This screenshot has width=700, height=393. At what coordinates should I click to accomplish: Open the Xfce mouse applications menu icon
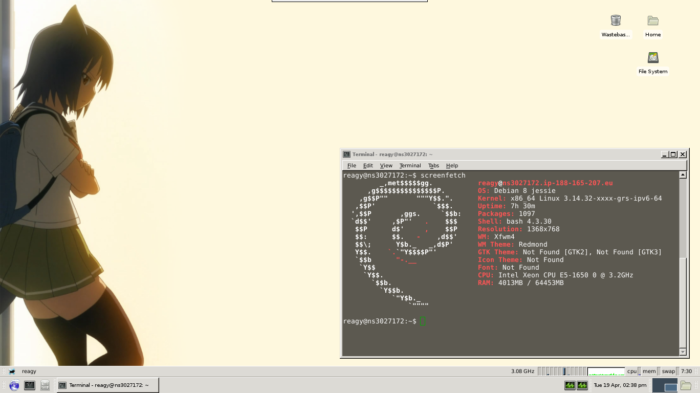pos(12,372)
